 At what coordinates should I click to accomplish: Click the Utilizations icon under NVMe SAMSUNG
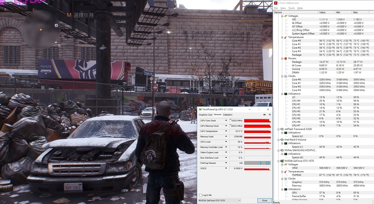pyautogui.click(x=286, y=154)
